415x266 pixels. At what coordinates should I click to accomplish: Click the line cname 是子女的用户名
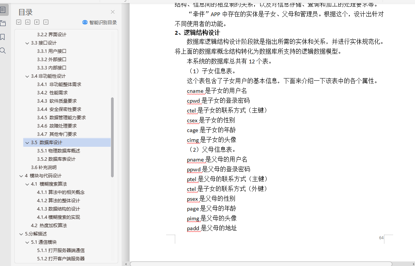(x=217, y=91)
